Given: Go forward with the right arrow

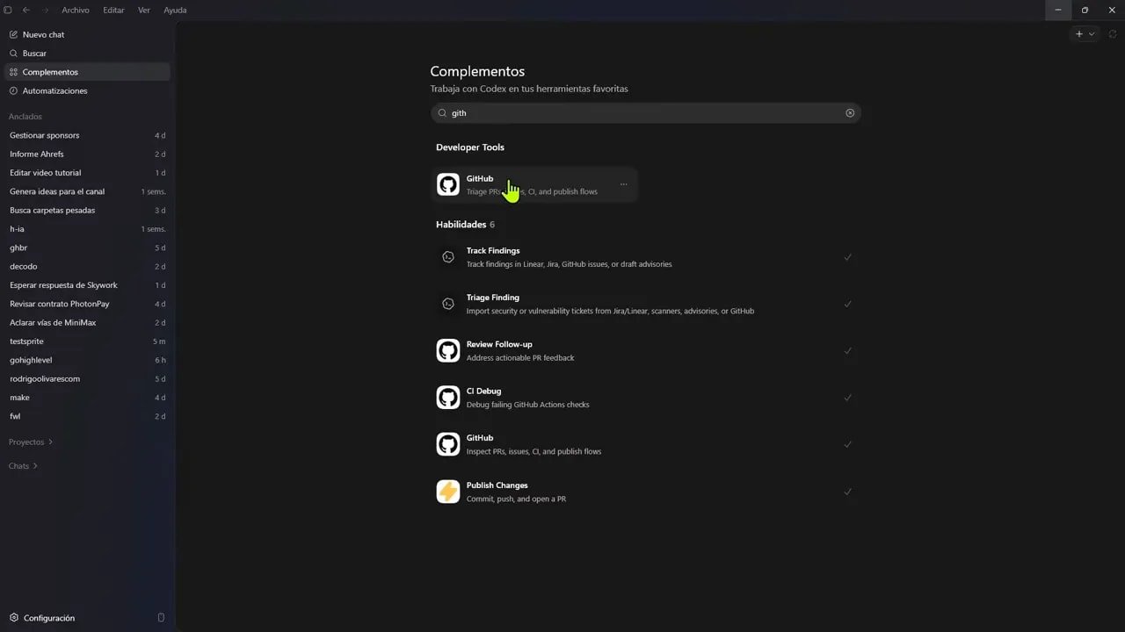Looking at the screenshot, I should coord(44,10).
